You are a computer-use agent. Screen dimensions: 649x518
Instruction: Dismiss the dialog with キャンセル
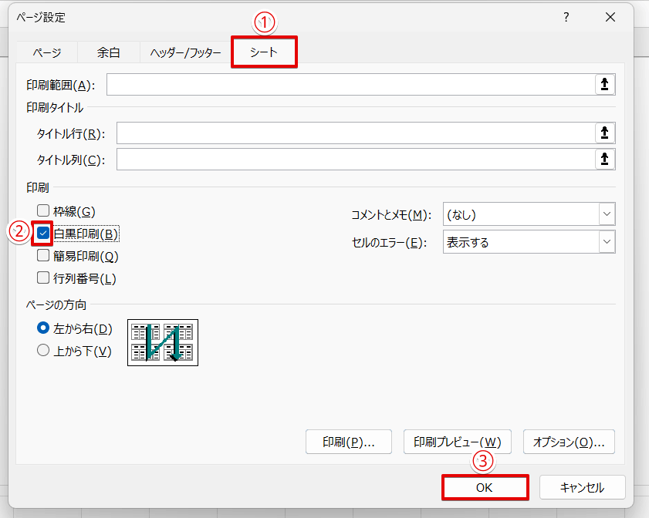(584, 487)
